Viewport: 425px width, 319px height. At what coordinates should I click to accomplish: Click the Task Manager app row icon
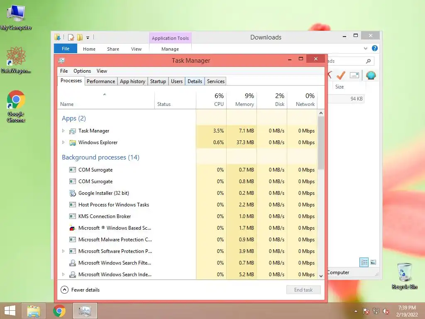[72, 131]
